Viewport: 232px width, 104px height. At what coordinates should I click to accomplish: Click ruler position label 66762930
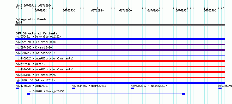click(x=69, y=10)
